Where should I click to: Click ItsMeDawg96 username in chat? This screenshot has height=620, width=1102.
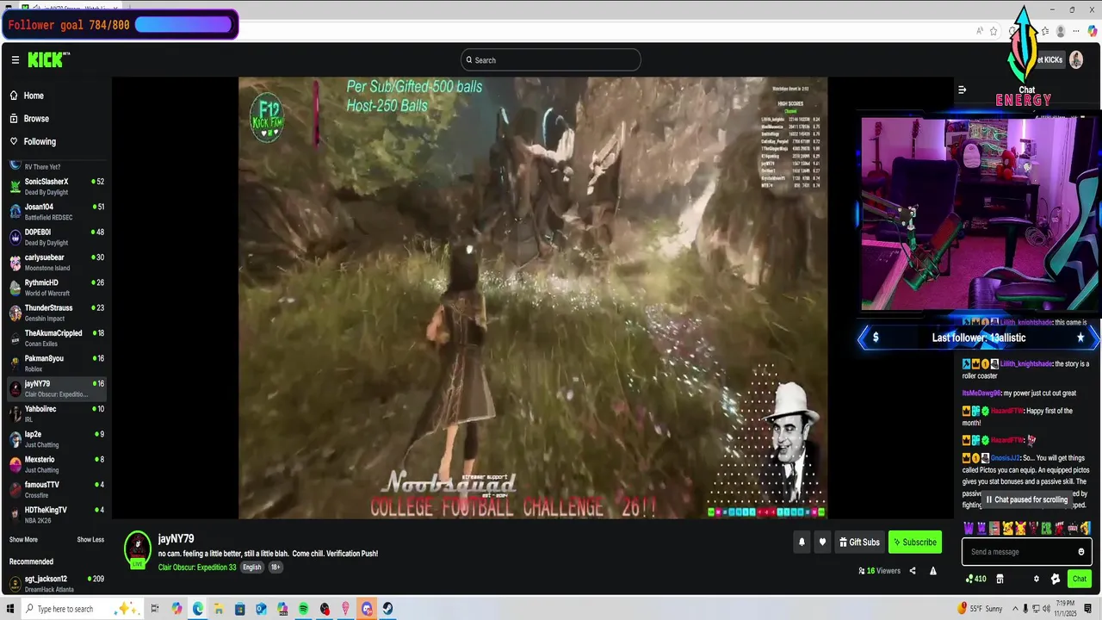tap(982, 394)
